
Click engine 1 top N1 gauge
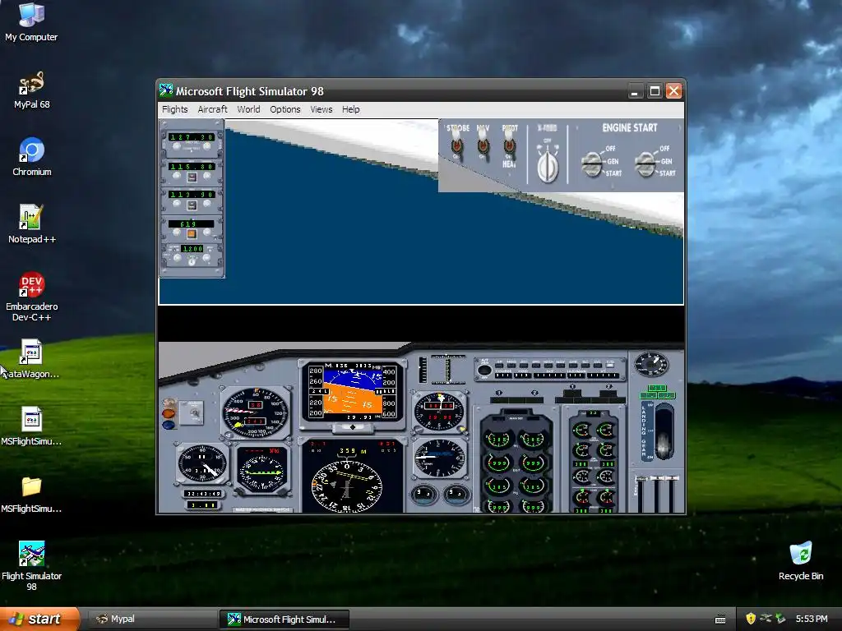[x=497, y=440]
